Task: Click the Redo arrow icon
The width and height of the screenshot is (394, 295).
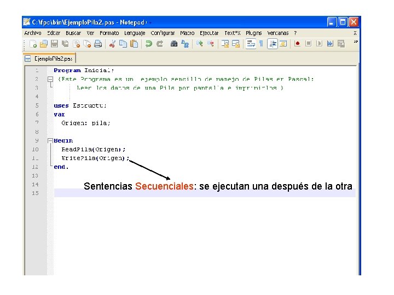Action: tap(160, 44)
